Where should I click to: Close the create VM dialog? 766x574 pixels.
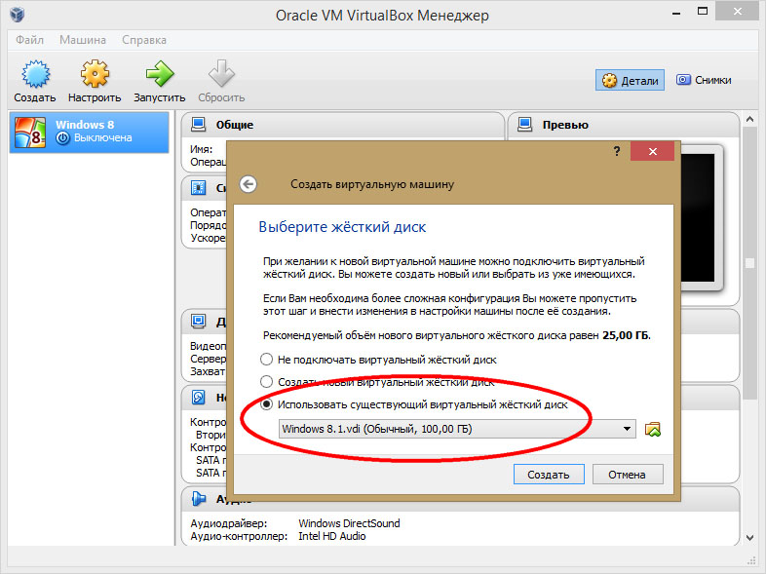point(652,151)
